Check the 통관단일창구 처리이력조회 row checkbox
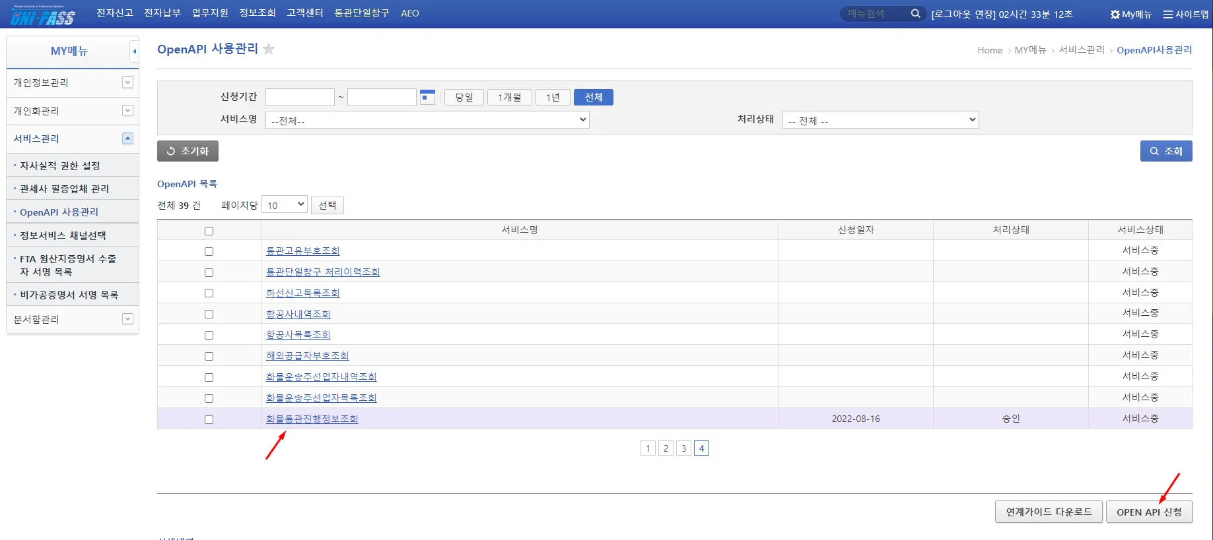This screenshot has width=1213, height=540. [209, 272]
